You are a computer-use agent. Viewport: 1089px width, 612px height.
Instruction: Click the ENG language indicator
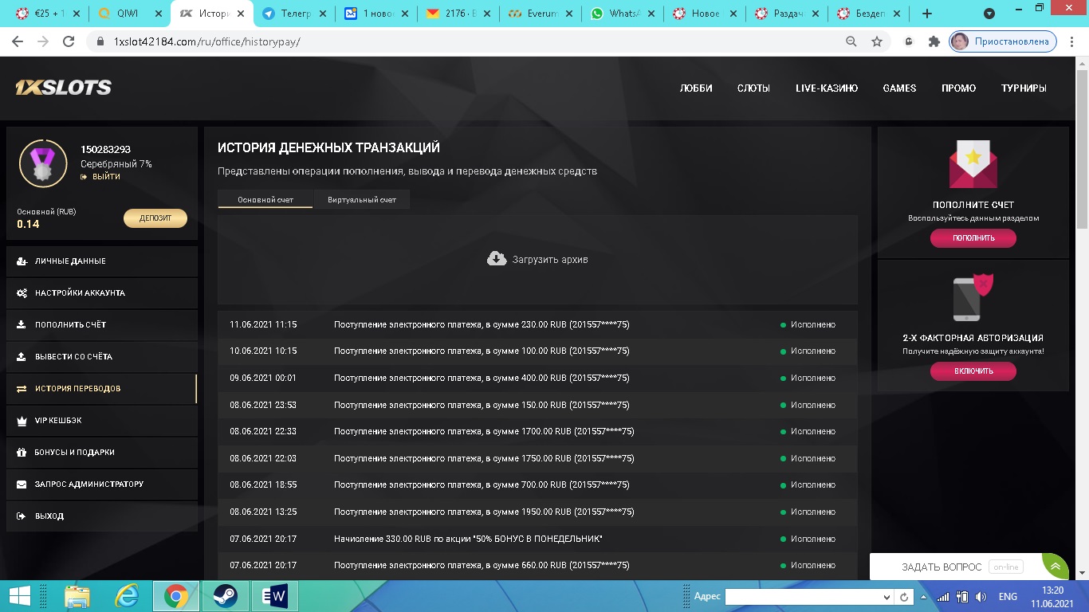(1008, 597)
